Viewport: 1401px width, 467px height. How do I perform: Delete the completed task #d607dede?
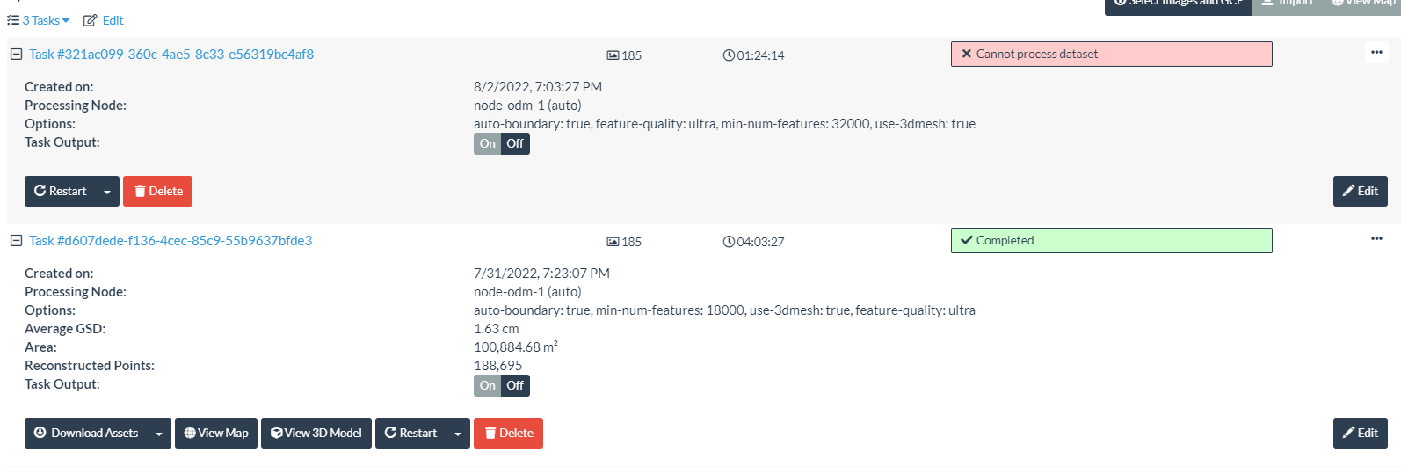pyautogui.click(x=508, y=434)
